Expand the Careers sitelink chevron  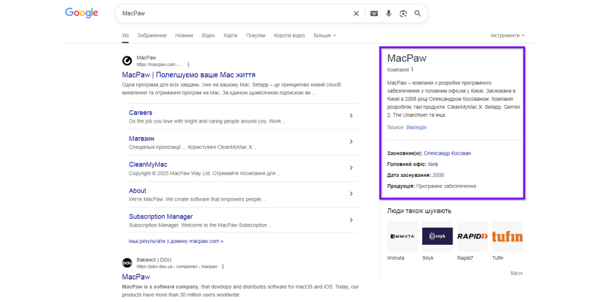click(x=351, y=116)
